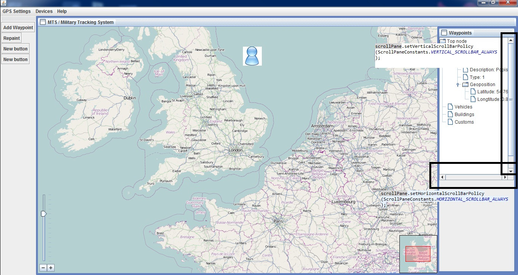Click the 'Paris' label on the map

(x=279, y=221)
